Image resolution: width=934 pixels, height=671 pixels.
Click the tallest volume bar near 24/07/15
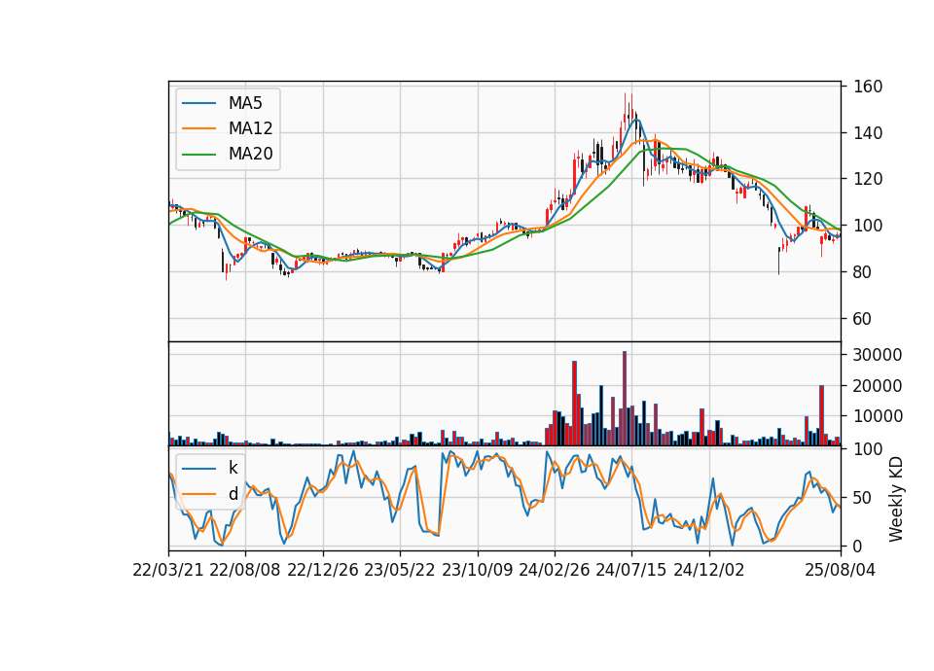(x=625, y=399)
